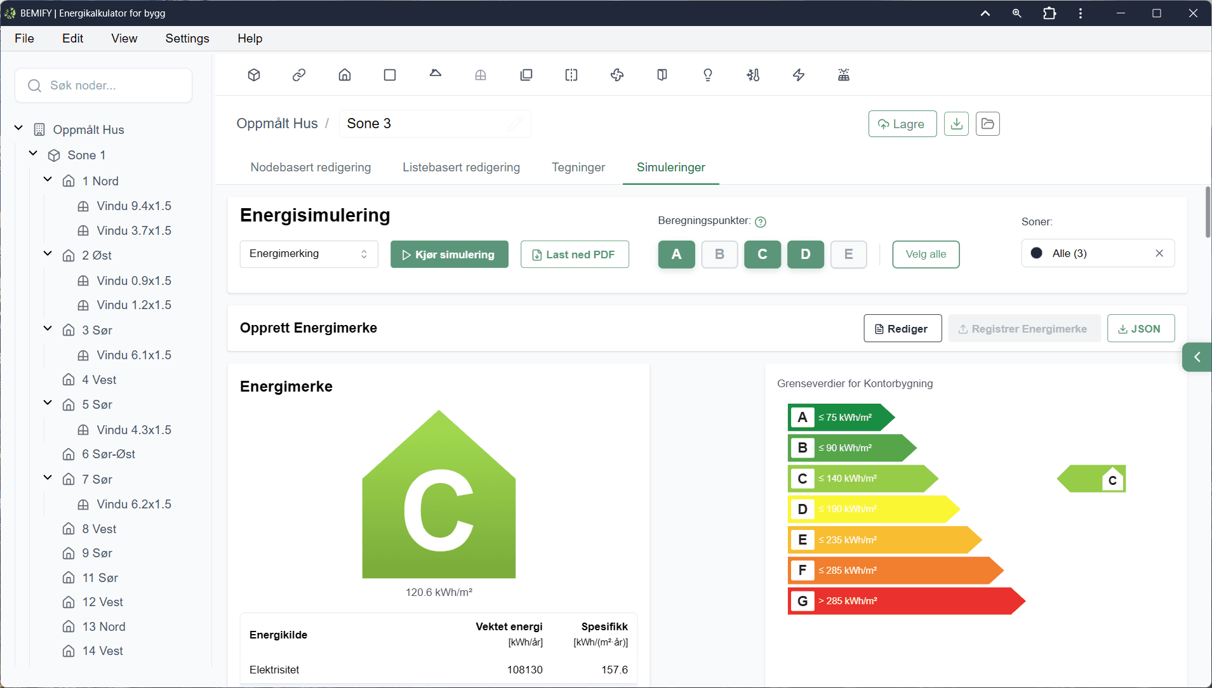
Task: Click the help icon beside Beregningspunkter
Action: [761, 222]
